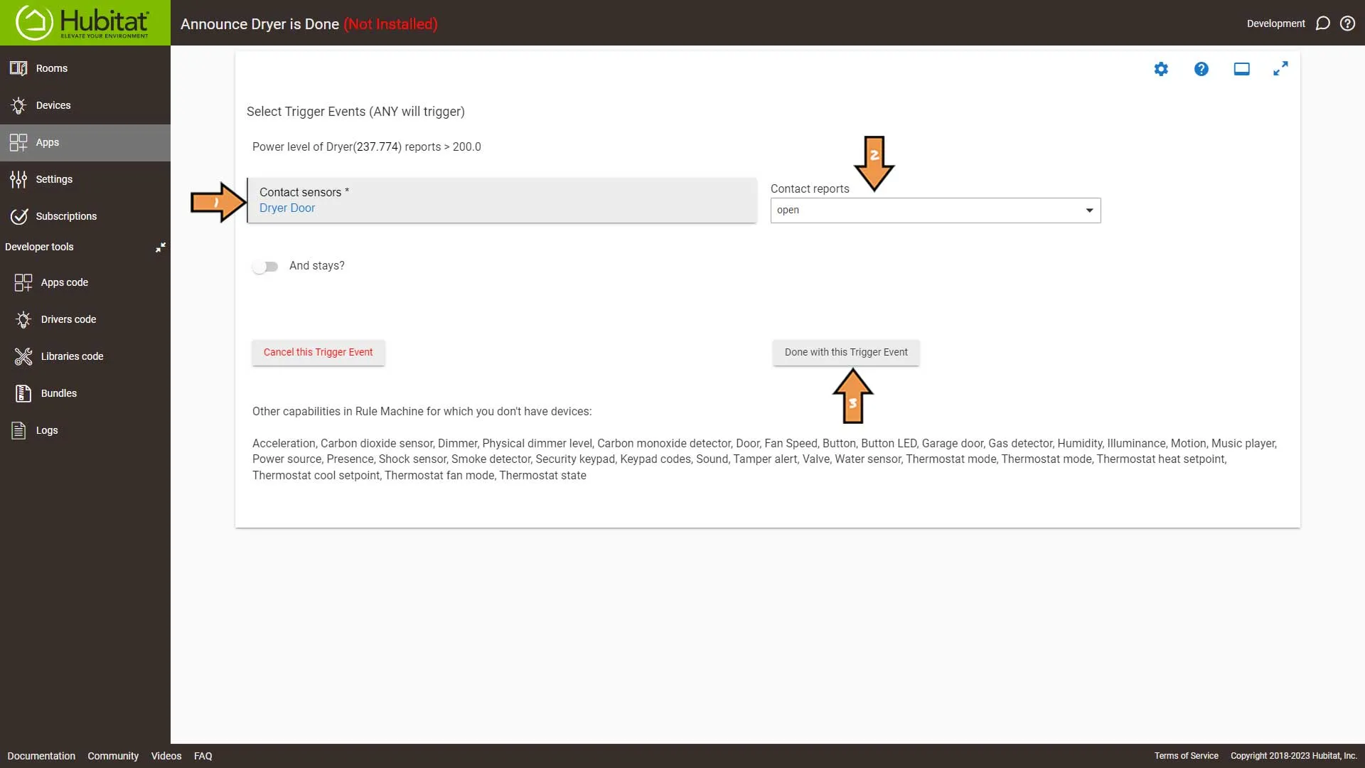
Task: Click the monitor/display icon
Action: (x=1241, y=68)
